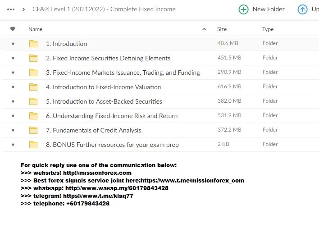
Task: Toggle the sort direction caret arrow
Action: [x=204, y=29]
